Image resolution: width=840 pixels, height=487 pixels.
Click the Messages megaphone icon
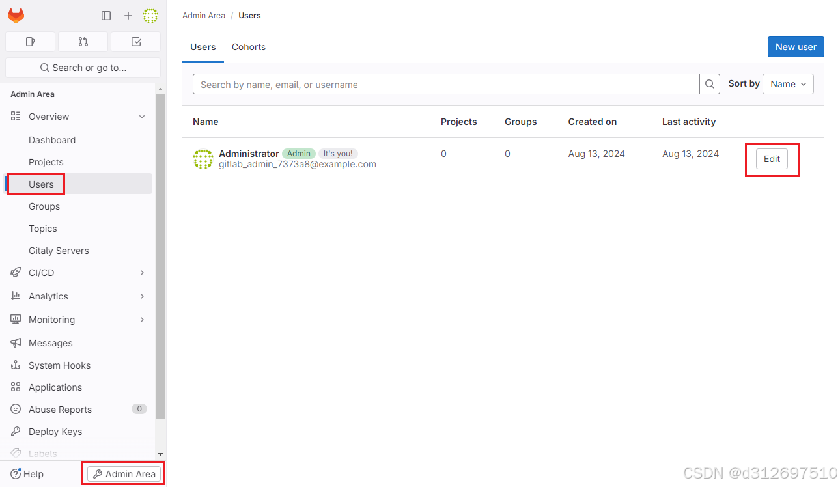(16, 343)
